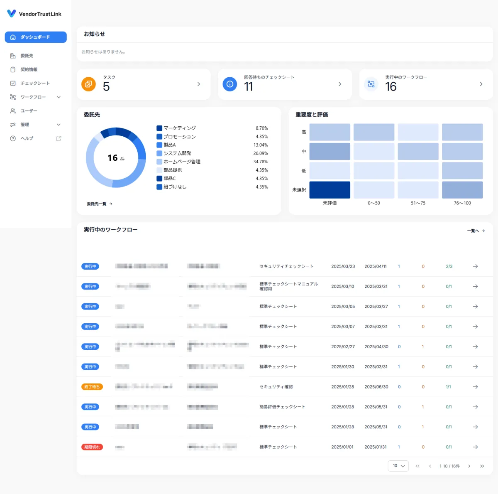Click the 委託先一覧 link
The image size is (498, 494).
tap(99, 204)
